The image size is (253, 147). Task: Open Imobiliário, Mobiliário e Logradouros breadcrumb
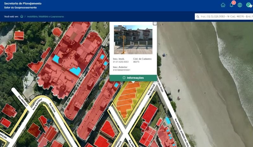(x=46, y=16)
